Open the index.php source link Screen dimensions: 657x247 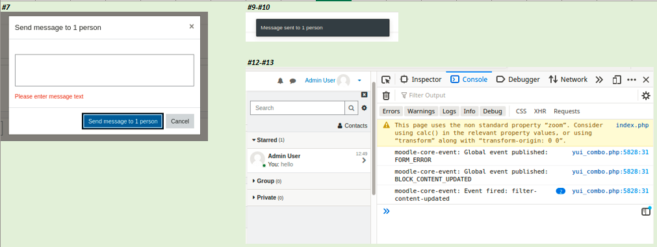tap(632, 125)
